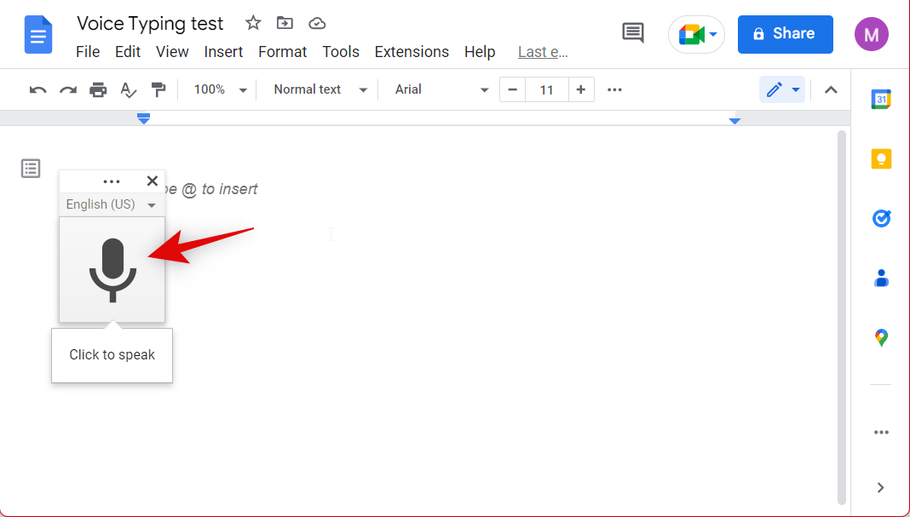Screen dimensions: 910x517
Task: Star the Voice Typing test document
Action: coord(253,23)
